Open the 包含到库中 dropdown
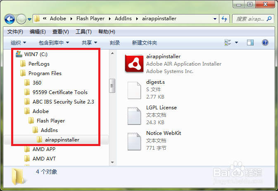Image resolution: width=278 pixels, height=191 pixels. (x=54, y=42)
